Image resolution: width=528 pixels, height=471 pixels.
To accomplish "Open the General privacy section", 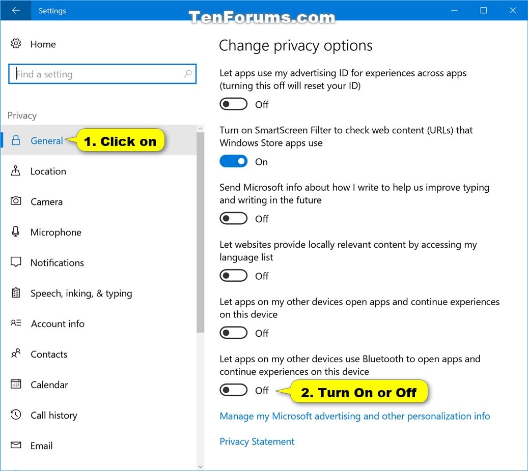I will pos(99,140).
